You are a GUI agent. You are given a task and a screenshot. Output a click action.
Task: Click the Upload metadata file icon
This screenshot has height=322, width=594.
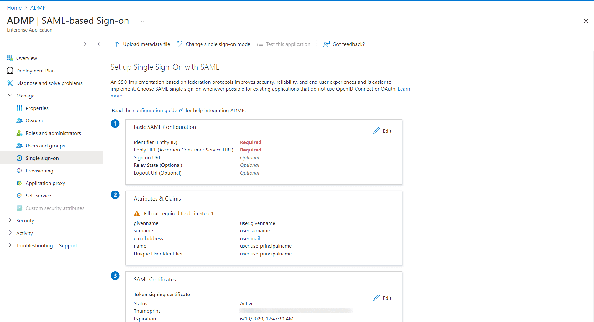click(116, 44)
